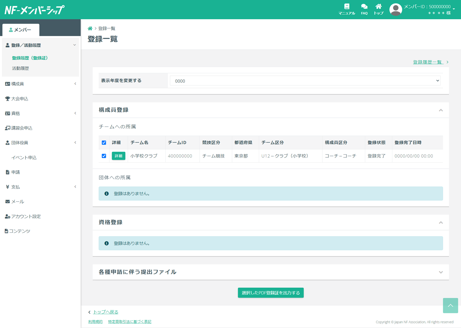
Task: Click the green 詳細 button for 小学校クラブ
Action: 119,156
